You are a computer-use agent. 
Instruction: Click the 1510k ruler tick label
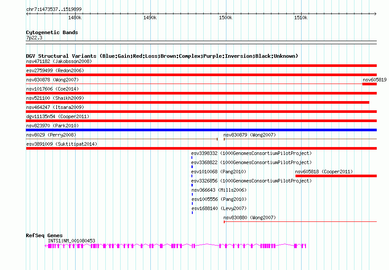click(301, 18)
